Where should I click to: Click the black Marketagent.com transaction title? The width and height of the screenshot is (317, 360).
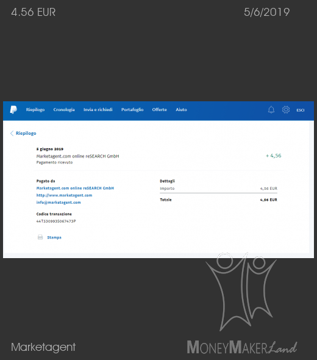[77, 156]
